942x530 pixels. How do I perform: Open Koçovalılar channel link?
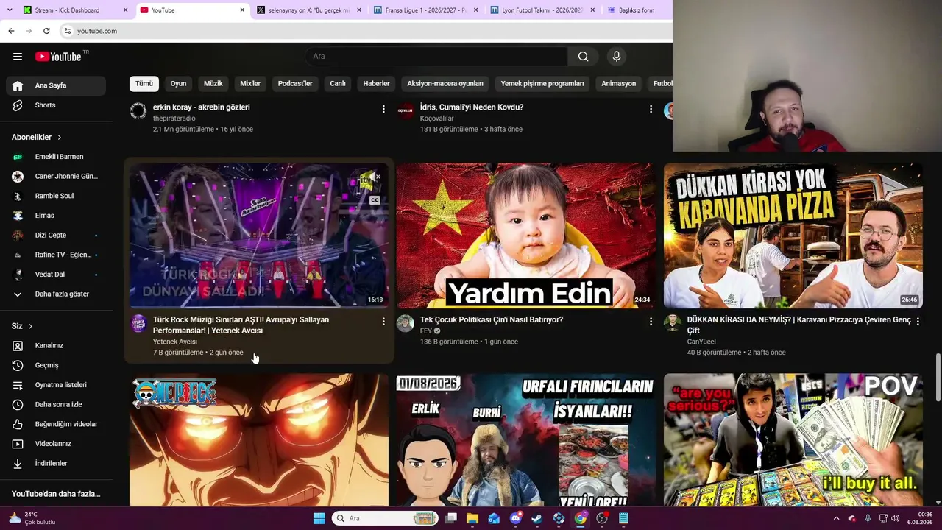tap(437, 119)
